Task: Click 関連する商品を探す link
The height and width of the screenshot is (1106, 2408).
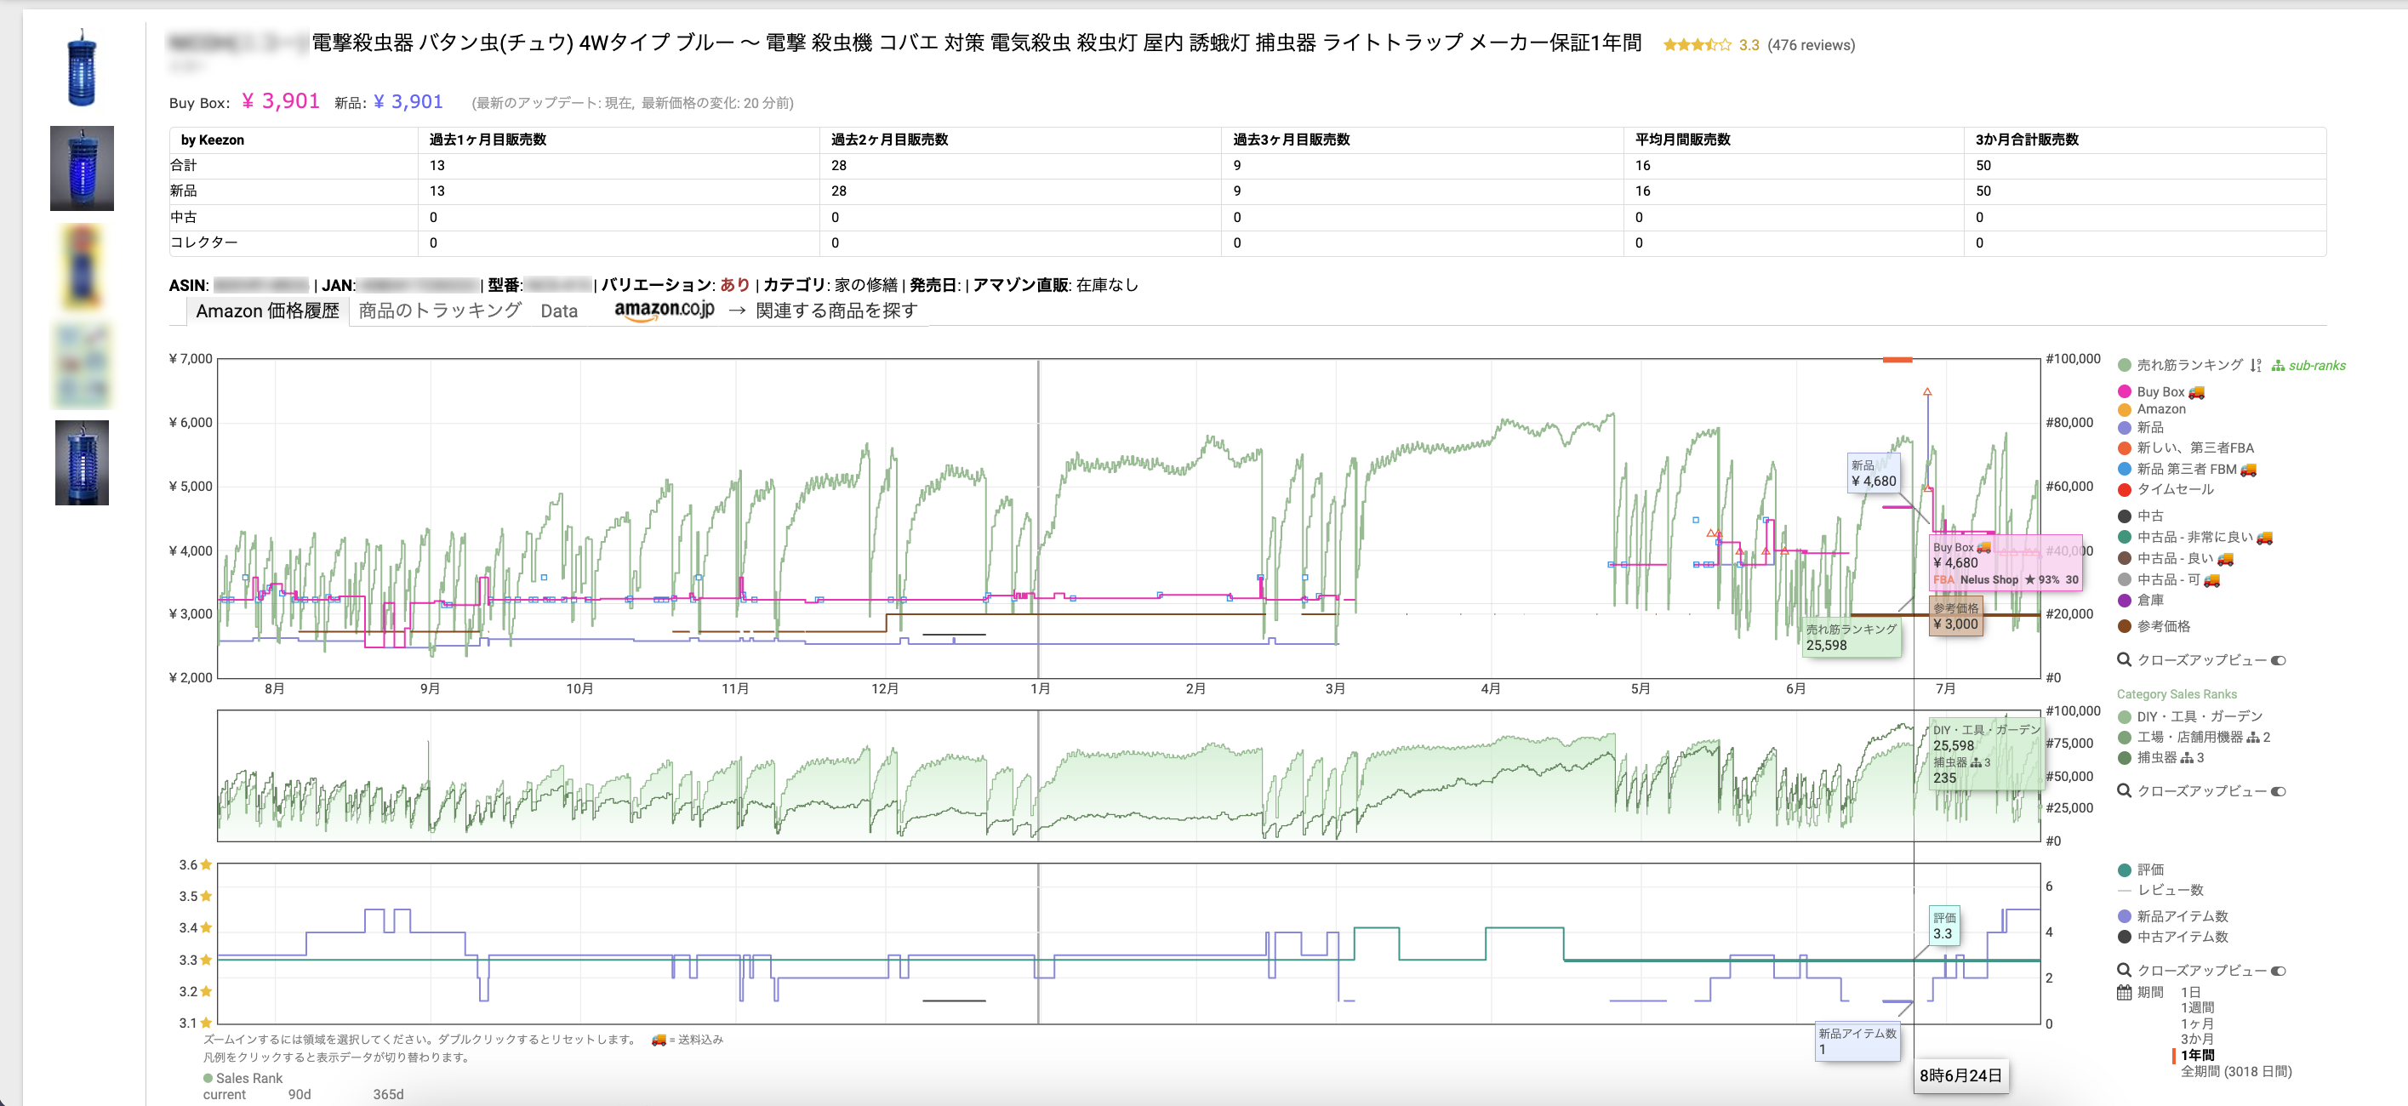Action: (x=836, y=311)
